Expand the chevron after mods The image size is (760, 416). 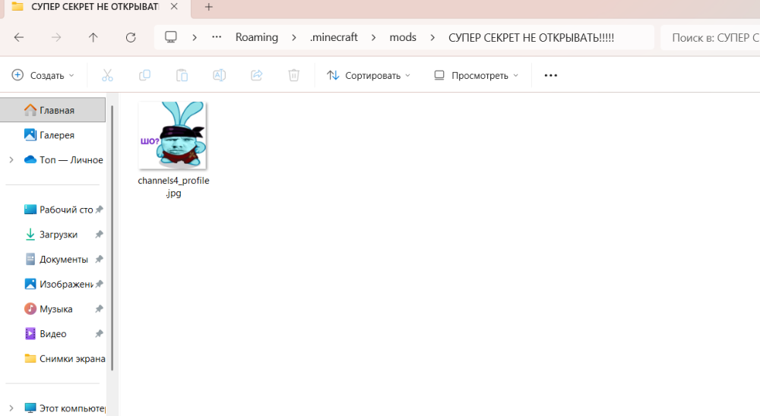pos(432,37)
